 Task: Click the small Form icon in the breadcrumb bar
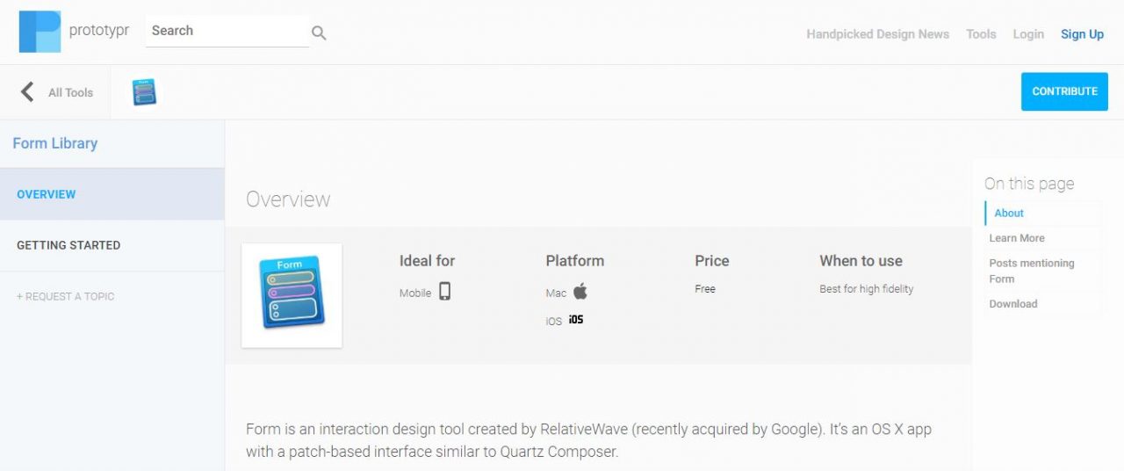tap(144, 91)
